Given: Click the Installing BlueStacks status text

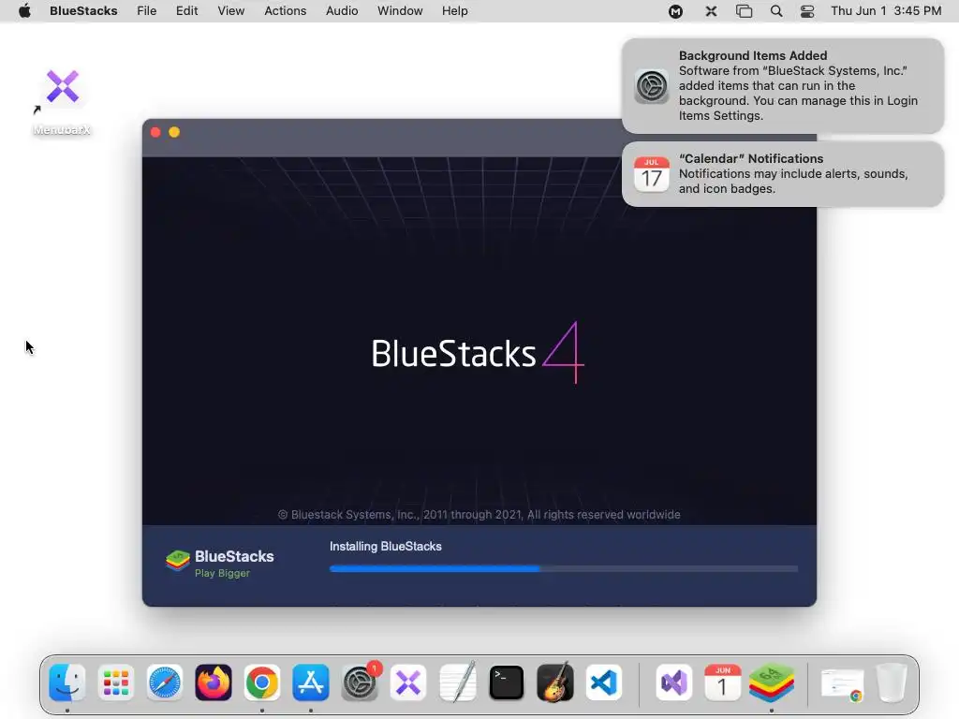Looking at the screenshot, I should pyautogui.click(x=385, y=547).
